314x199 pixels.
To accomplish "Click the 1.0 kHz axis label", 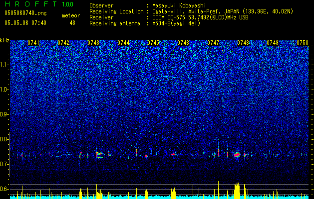I will pos(4,90).
